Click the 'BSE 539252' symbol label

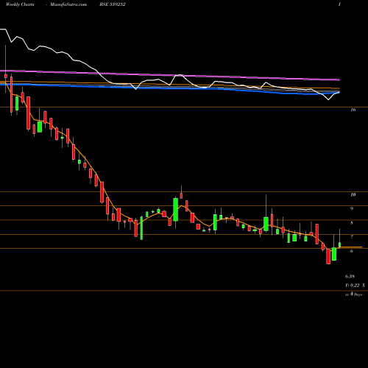click(x=113, y=4)
